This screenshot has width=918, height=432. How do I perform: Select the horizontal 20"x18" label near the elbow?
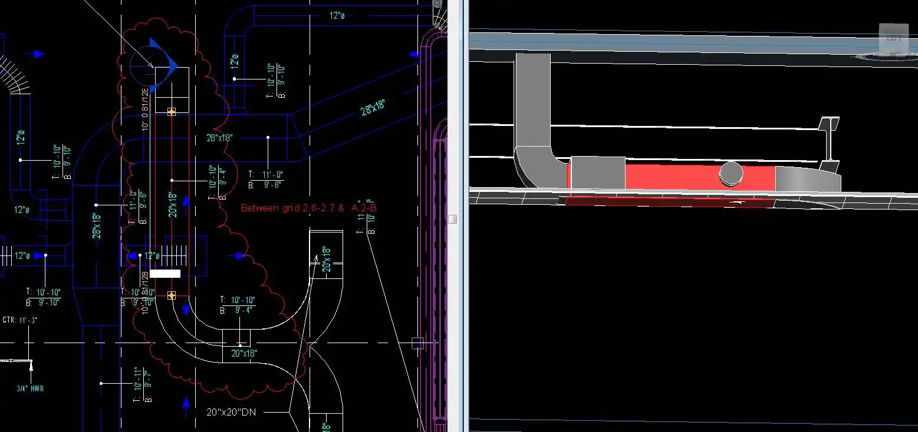[x=244, y=353]
